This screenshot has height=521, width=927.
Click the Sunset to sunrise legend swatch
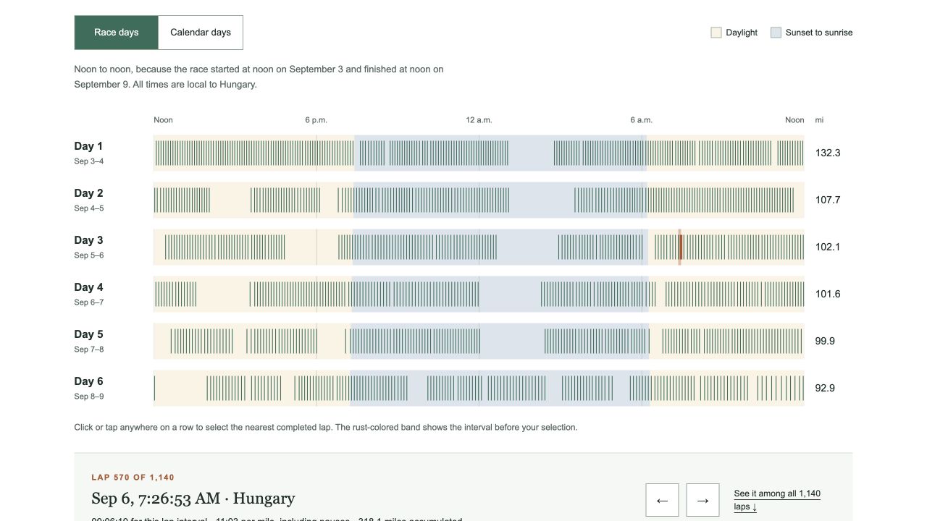point(776,33)
